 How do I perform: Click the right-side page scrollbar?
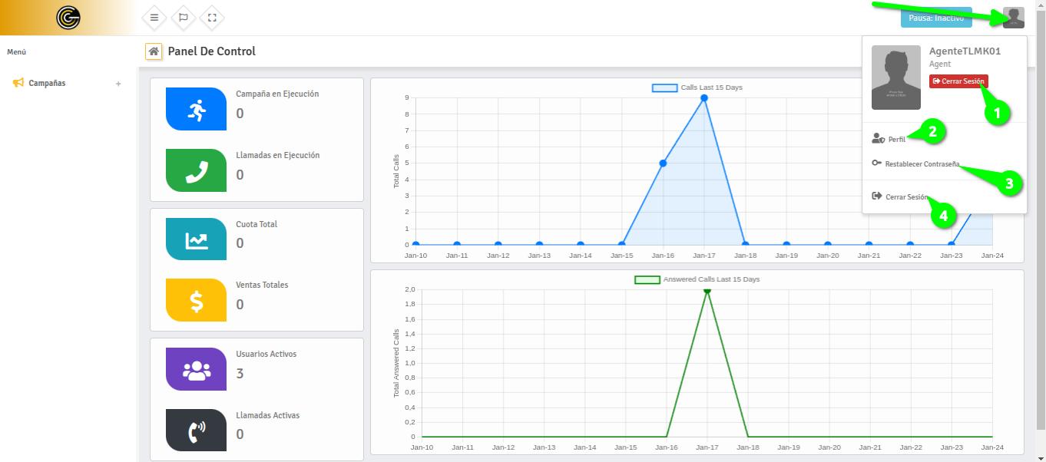[1041, 230]
